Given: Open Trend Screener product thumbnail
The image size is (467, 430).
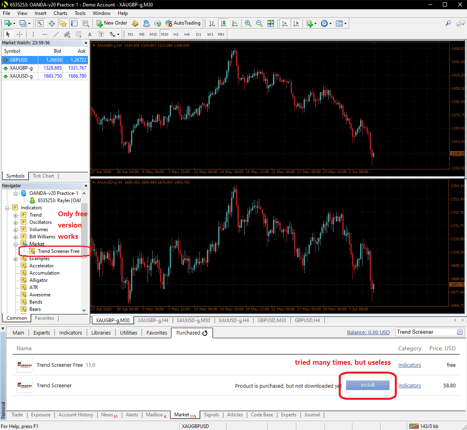Looking at the screenshot, I should tap(25, 385).
